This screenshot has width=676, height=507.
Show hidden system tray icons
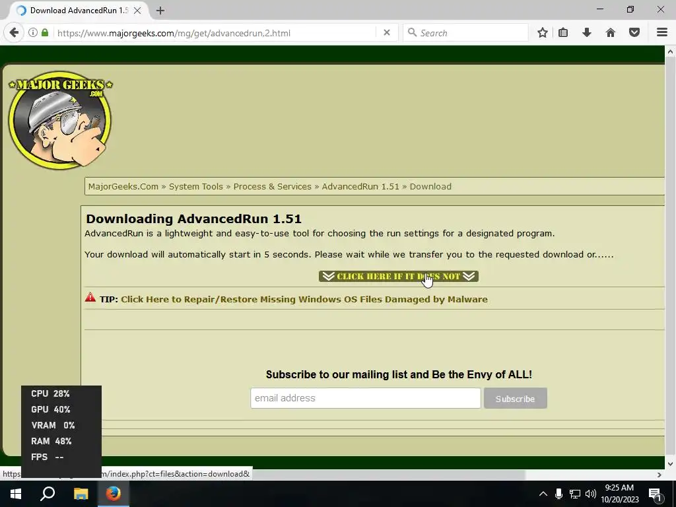click(543, 494)
